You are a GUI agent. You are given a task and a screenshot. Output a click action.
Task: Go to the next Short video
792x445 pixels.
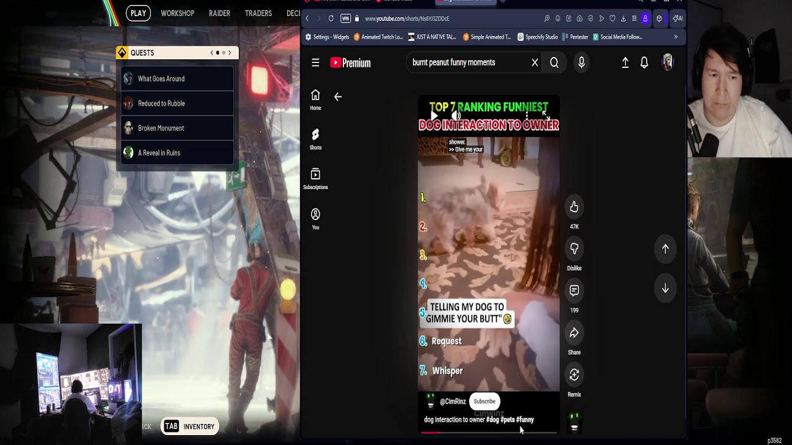point(665,289)
